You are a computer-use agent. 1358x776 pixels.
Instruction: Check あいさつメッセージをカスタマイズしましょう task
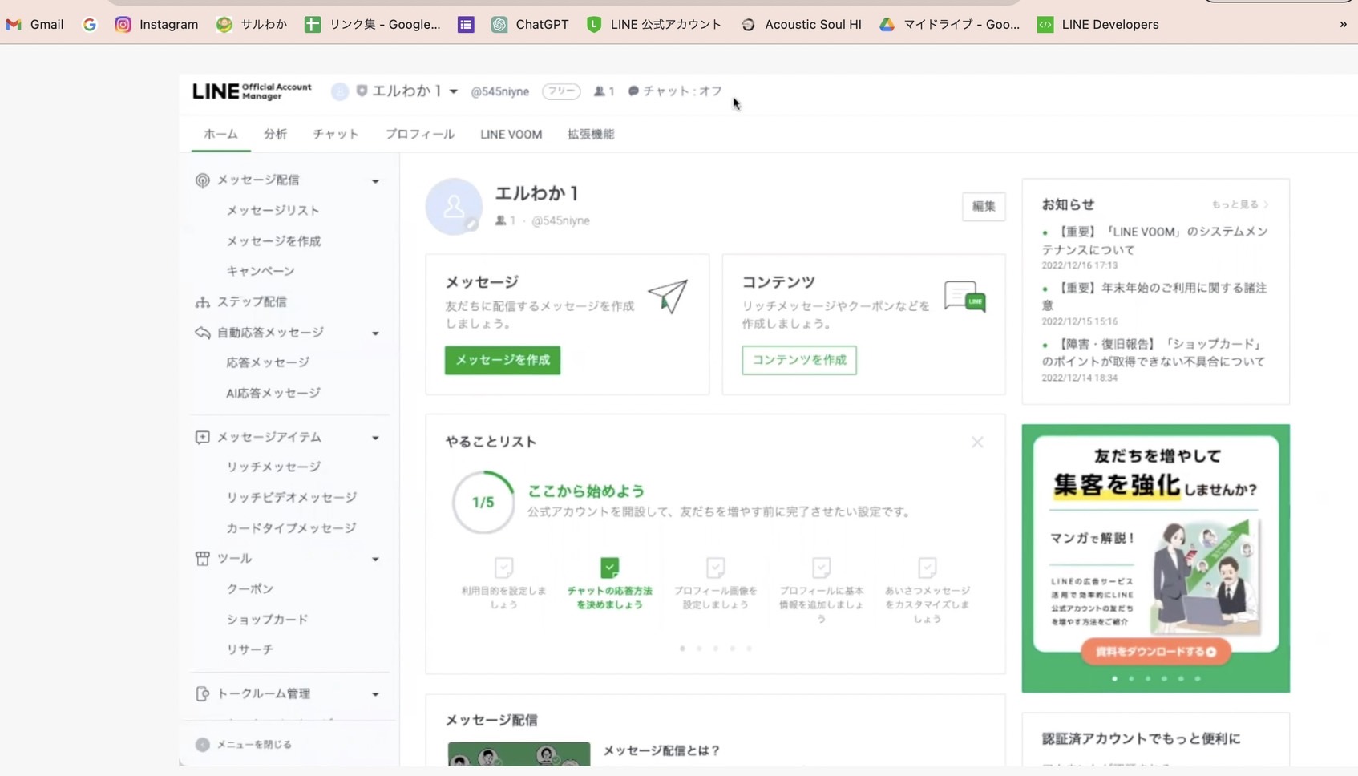pyautogui.click(x=928, y=568)
